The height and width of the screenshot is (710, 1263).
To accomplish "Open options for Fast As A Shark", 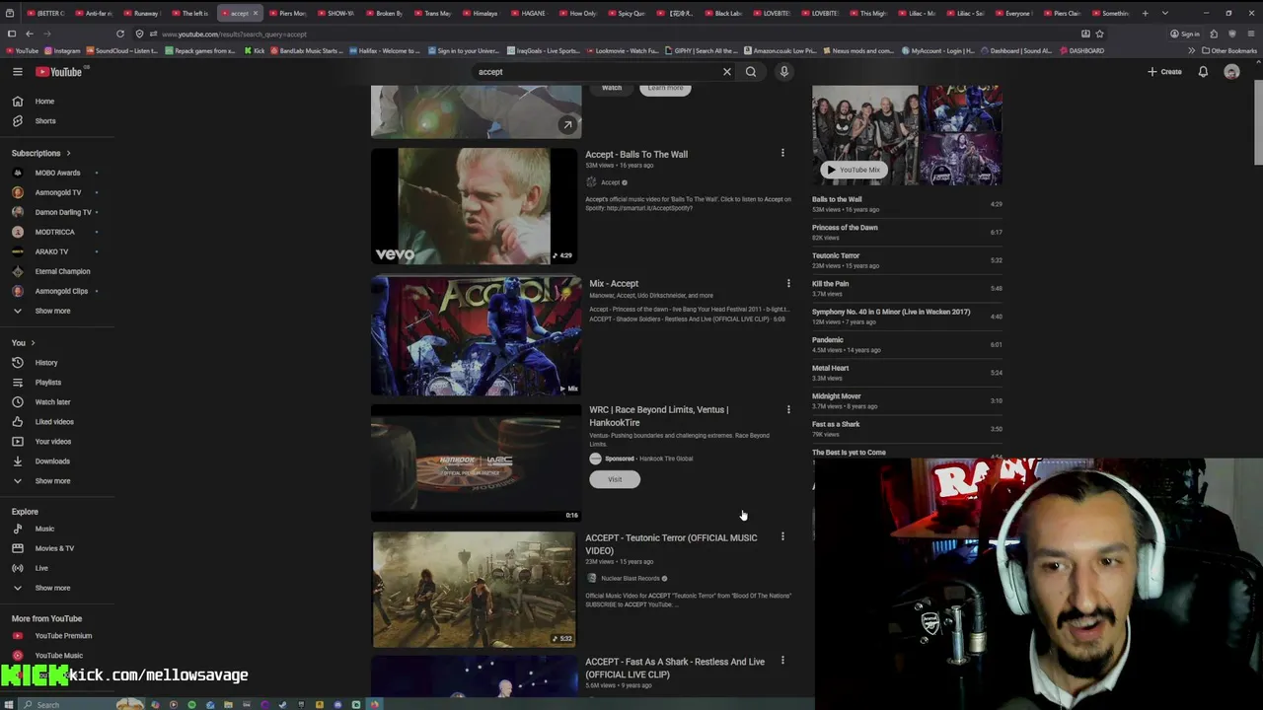I will coord(782,661).
